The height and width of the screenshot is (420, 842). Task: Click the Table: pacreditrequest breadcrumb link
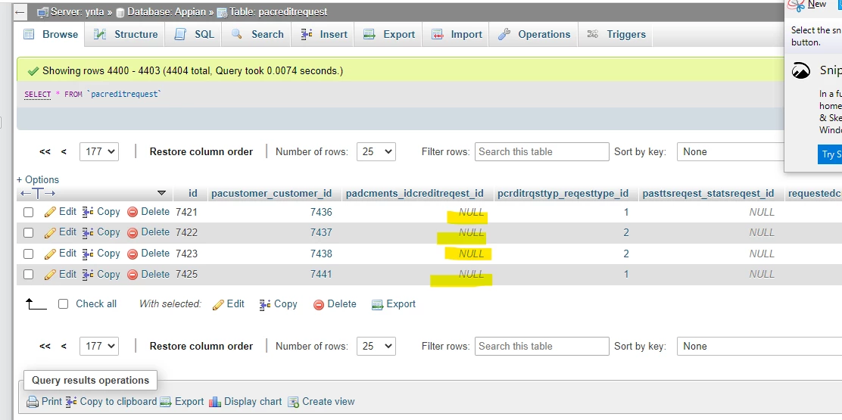(x=278, y=12)
